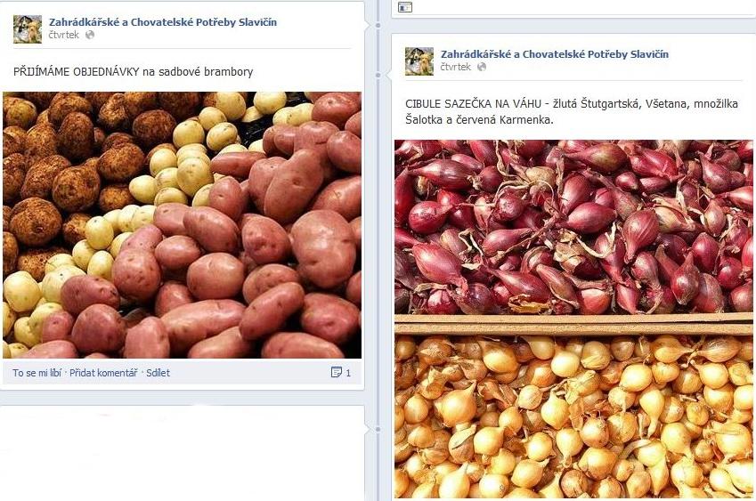756x501 pixels.
Task: Open the red and yellow onions photo
Action: pos(573,319)
